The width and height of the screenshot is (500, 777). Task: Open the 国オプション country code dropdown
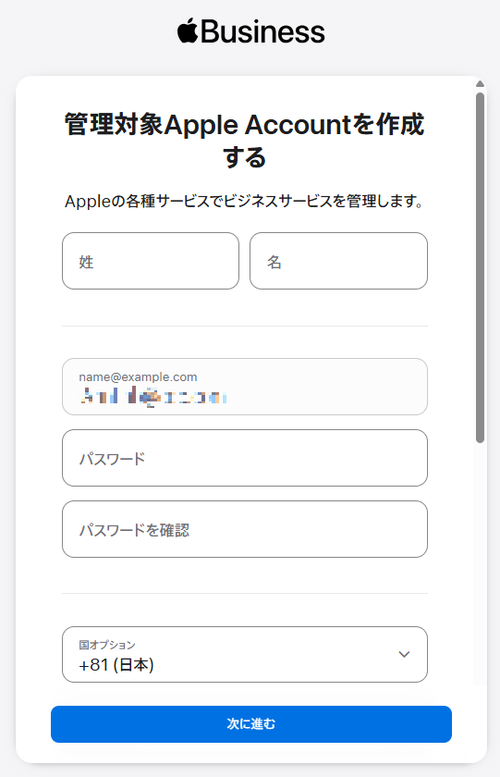(x=245, y=655)
